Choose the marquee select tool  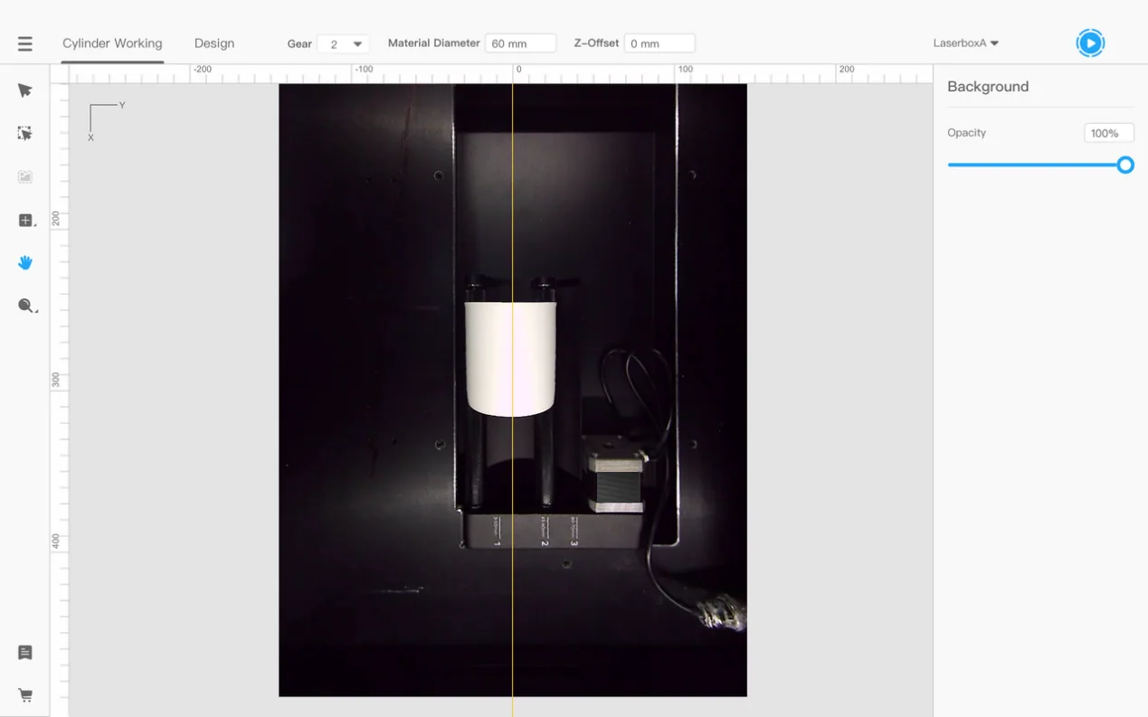point(25,133)
